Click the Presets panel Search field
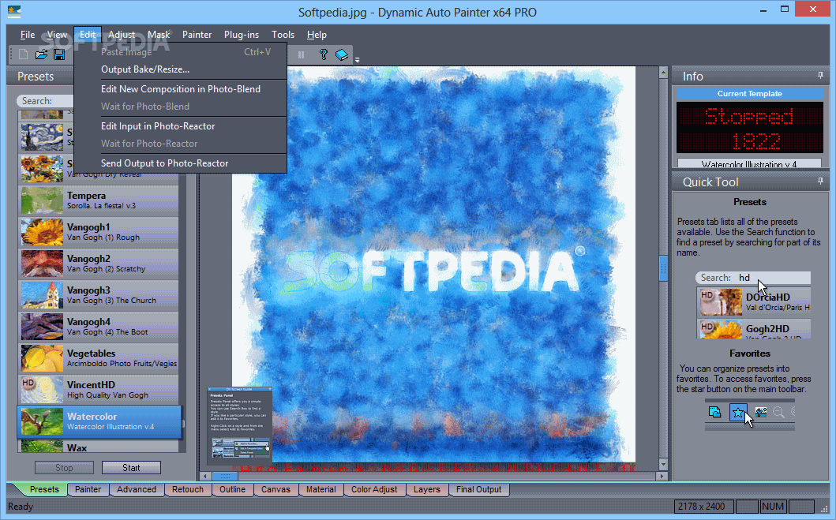 coord(45,101)
